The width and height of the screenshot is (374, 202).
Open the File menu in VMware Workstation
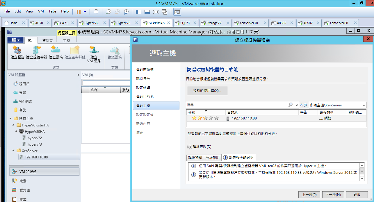point(7,11)
